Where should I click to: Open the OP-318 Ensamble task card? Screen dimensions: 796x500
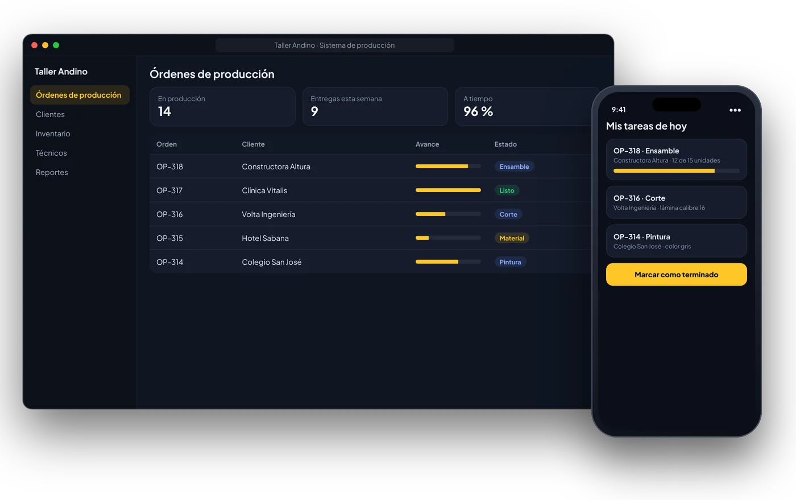(676, 159)
